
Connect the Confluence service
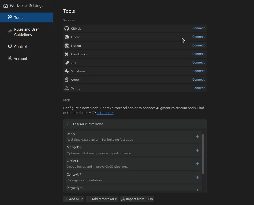(x=199, y=54)
